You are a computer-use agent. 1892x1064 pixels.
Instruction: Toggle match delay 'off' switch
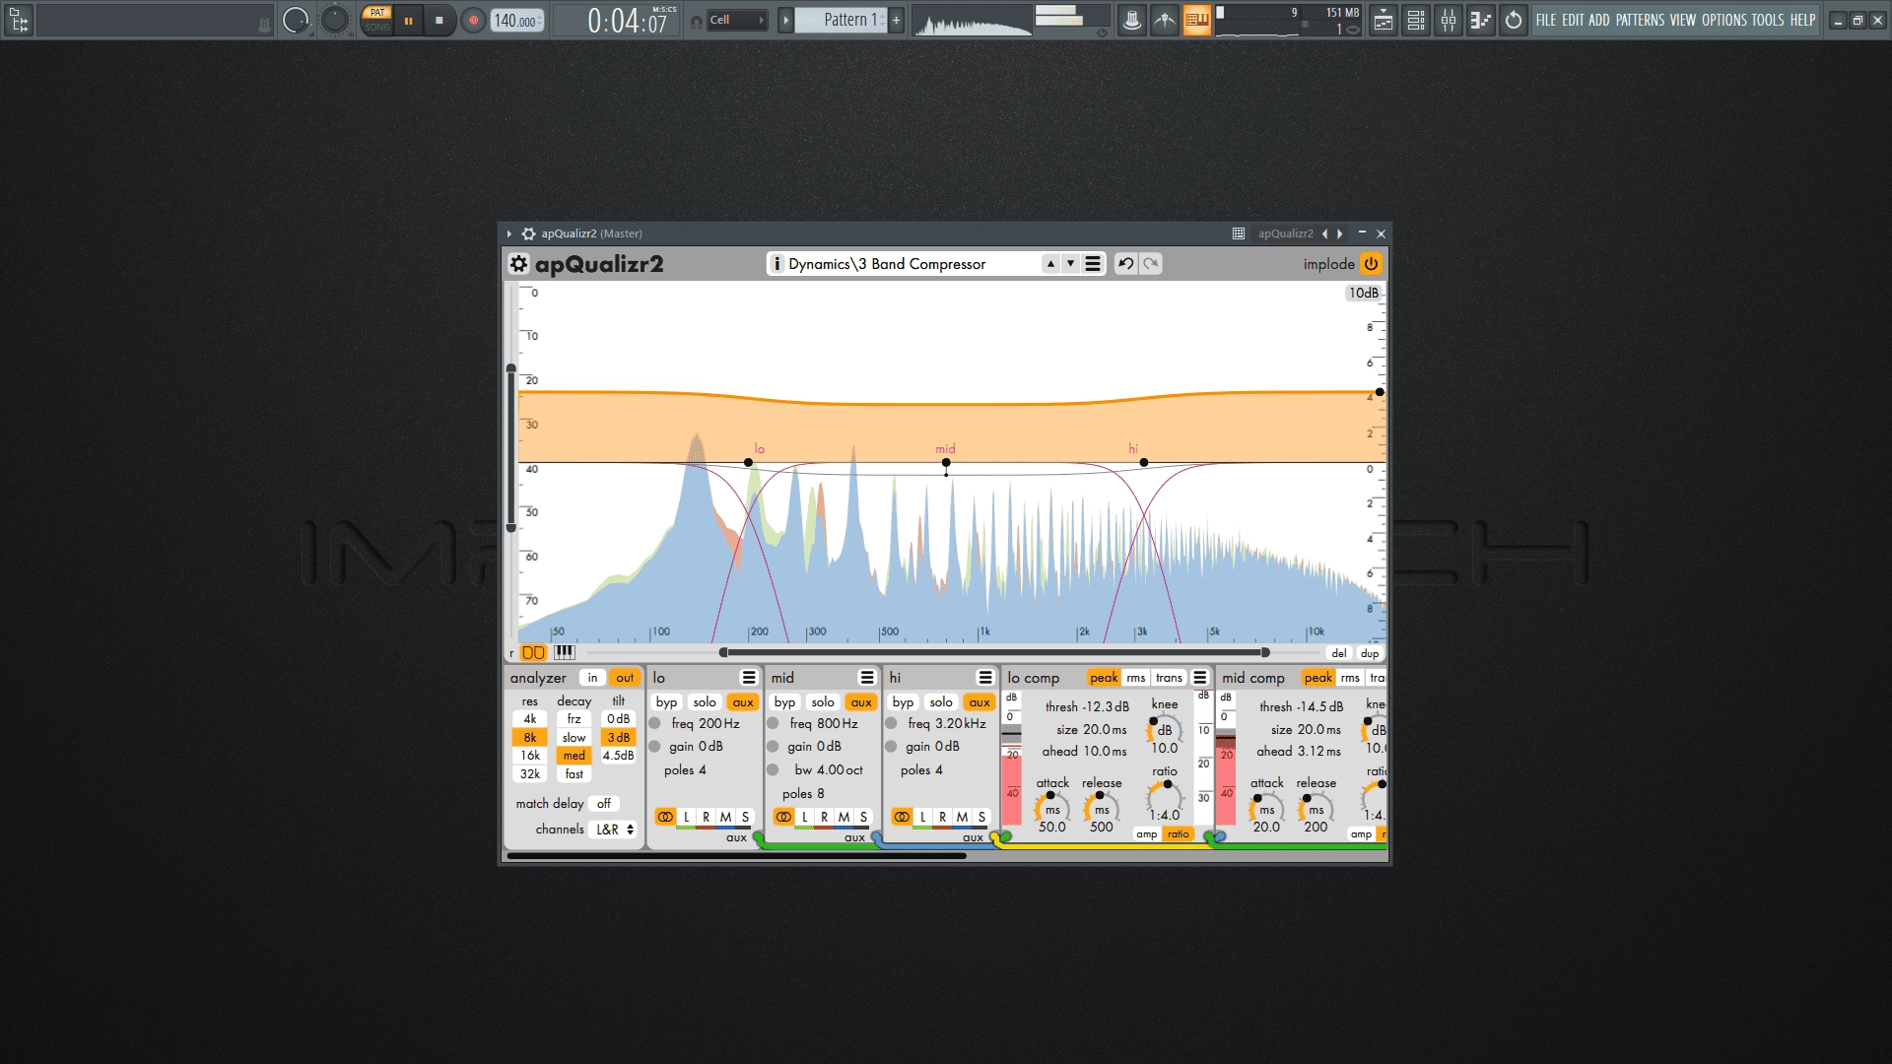click(x=604, y=804)
